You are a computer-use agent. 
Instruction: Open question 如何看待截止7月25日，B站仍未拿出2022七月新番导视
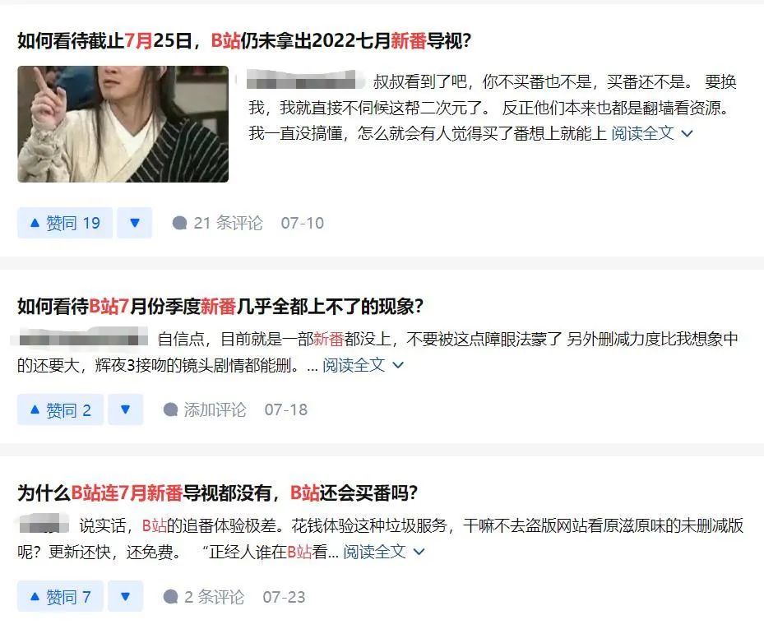click(244, 40)
